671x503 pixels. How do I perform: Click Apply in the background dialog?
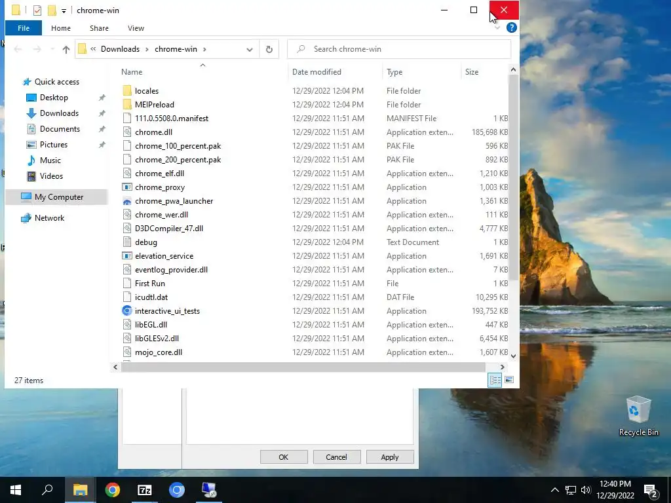pos(390,456)
